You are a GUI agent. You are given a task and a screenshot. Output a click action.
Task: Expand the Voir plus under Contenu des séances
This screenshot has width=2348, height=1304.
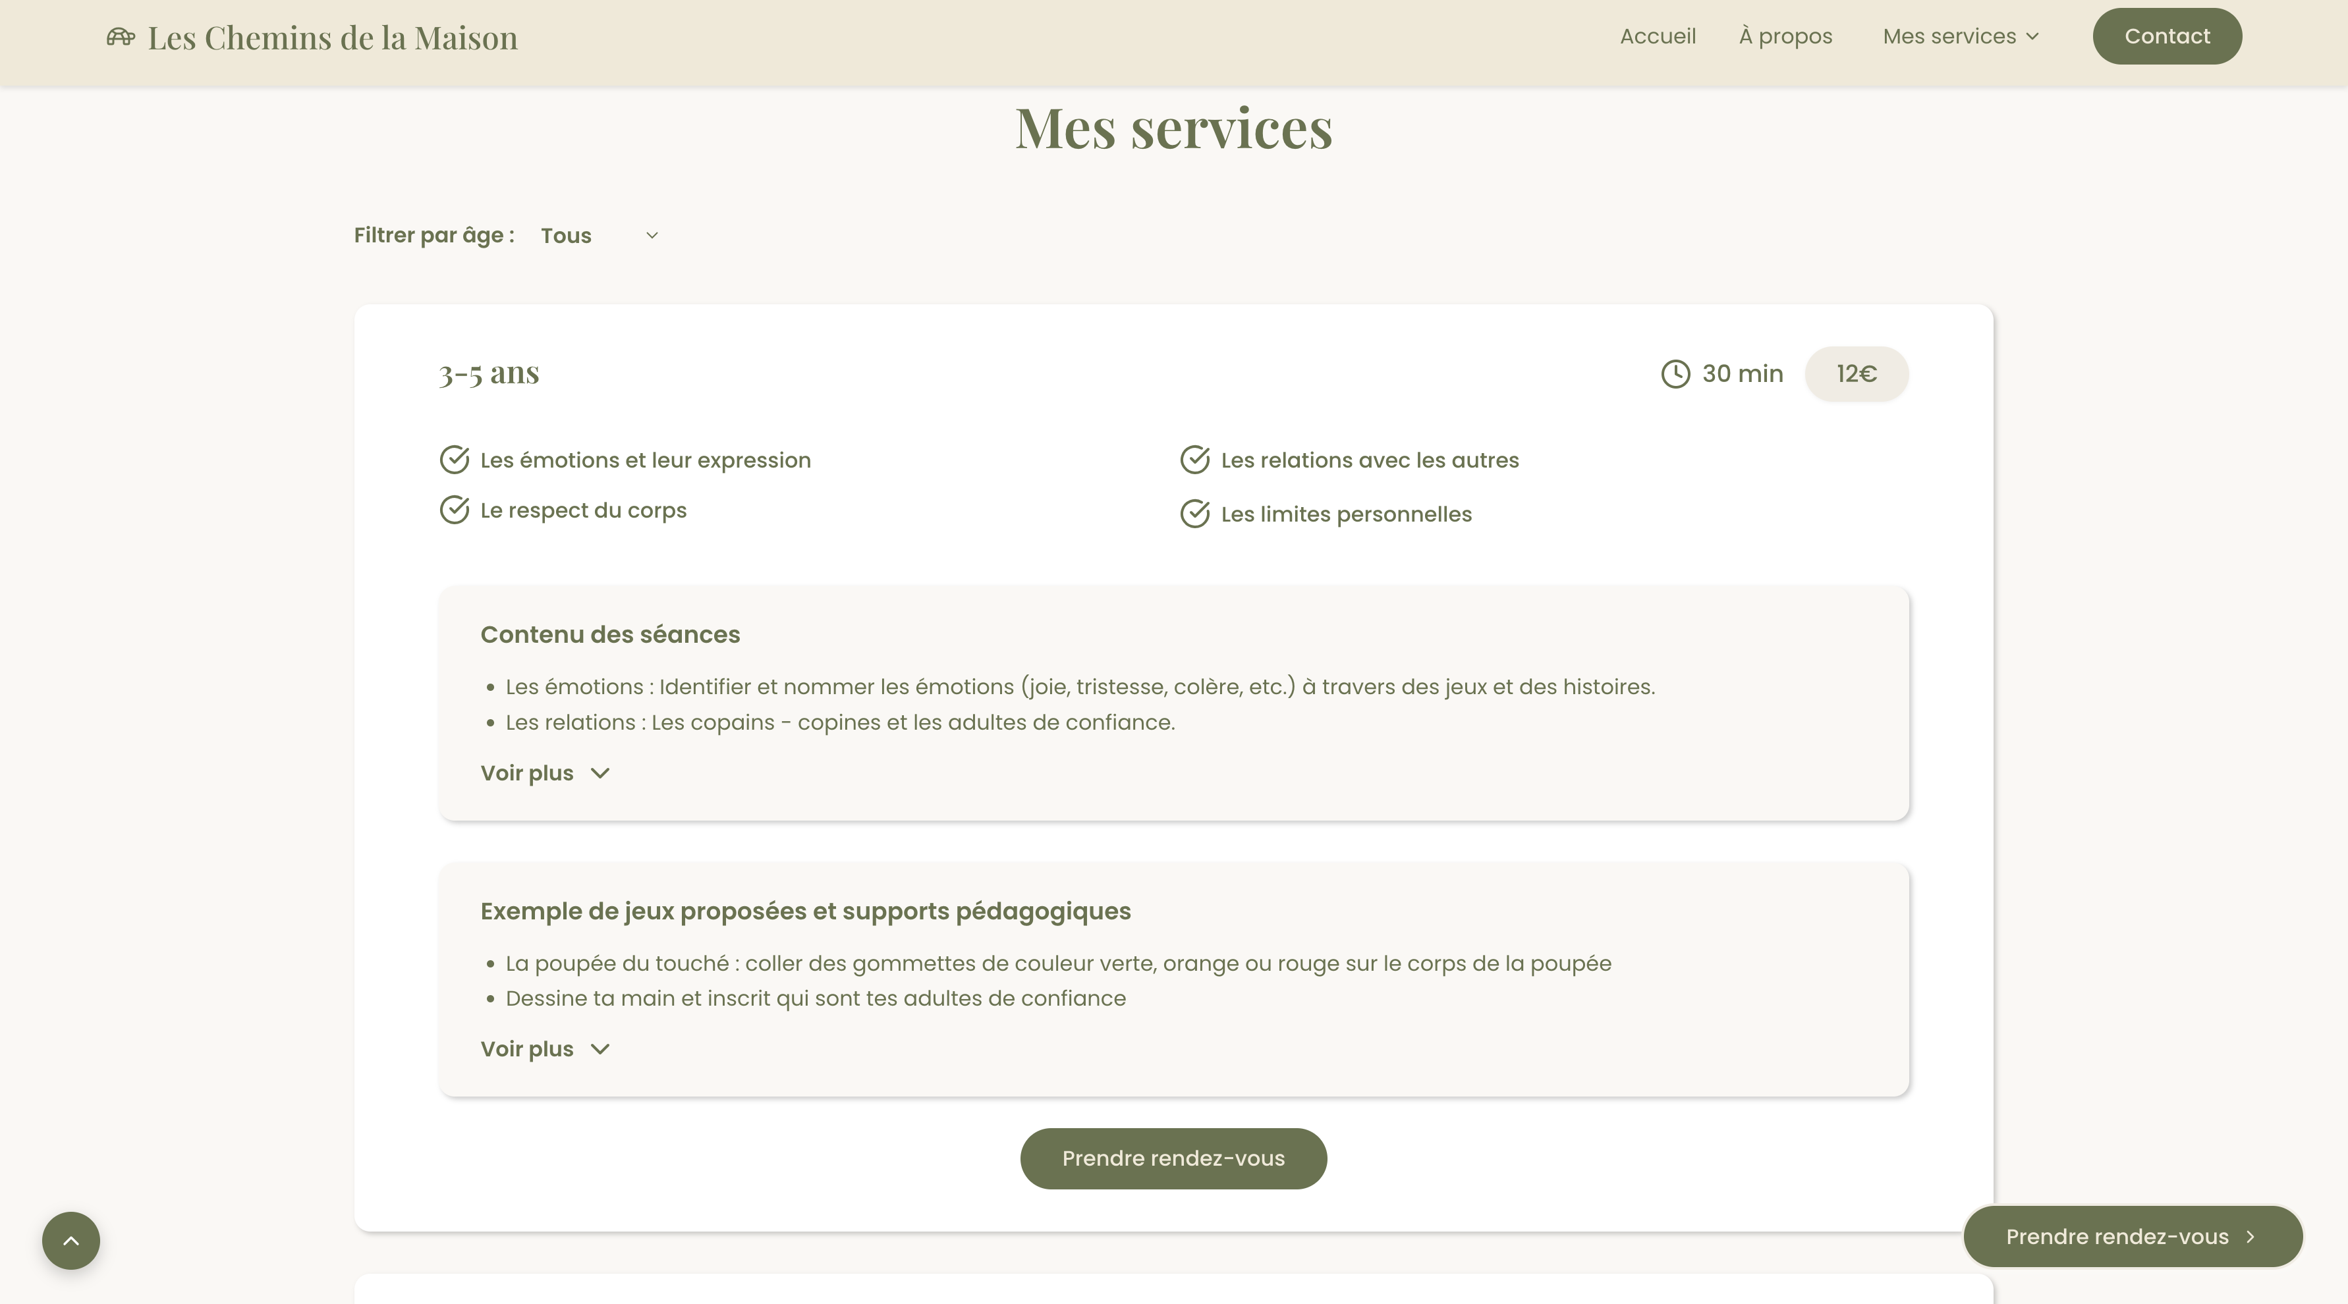coord(544,772)
